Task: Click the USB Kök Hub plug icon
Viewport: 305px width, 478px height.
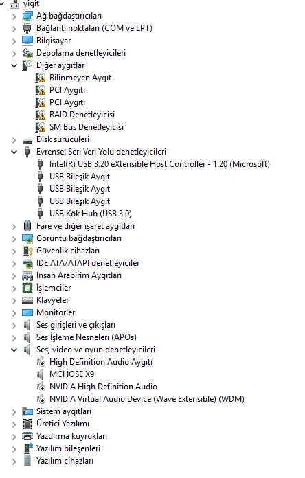Action: [x=41, y=214]
